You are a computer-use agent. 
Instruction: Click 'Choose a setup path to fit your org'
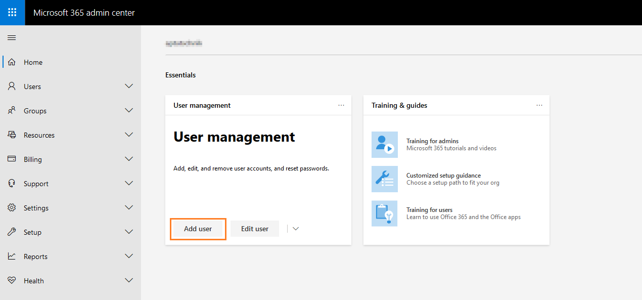pyautogui.click(x=453, y=183)
